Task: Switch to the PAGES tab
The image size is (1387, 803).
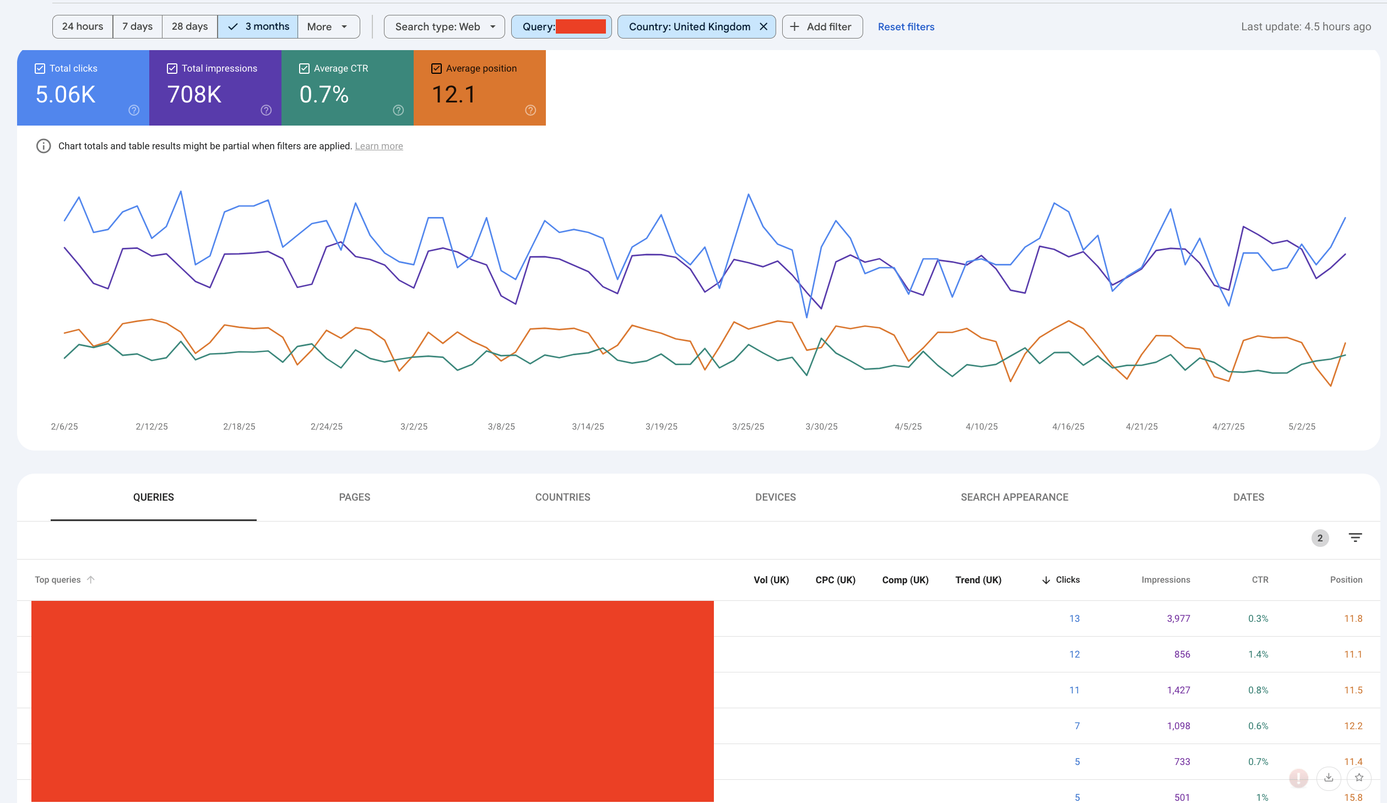Action: 354,497
